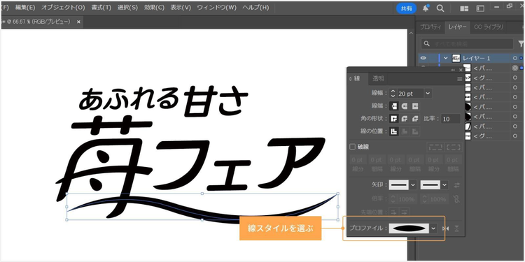Open the start arrowhead dropdown

tap(413, 185)
